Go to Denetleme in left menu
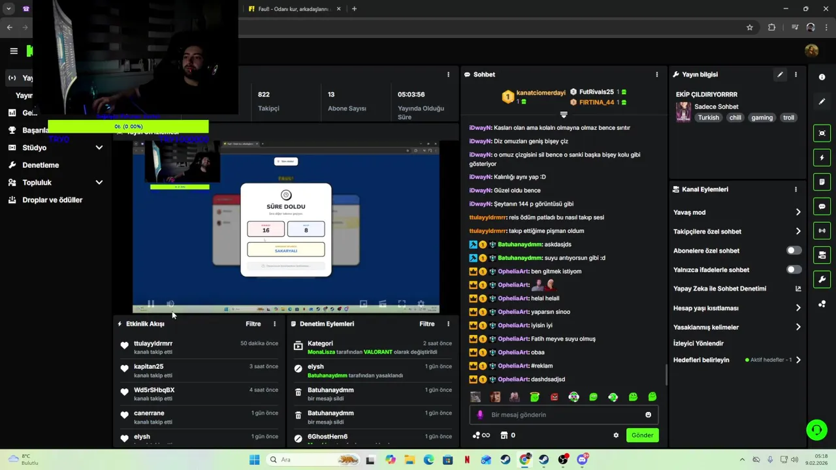This screenshot has width=836, height=470. click(40, 165)
